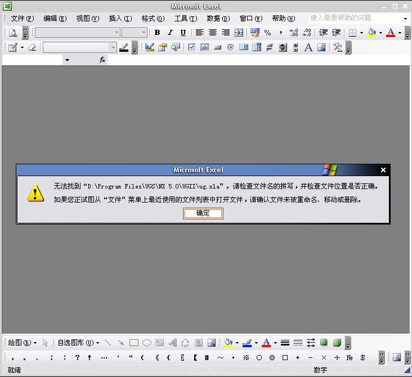Viewport: 412px width, 377px height.
Task: Click Merge and Center icon
Action: coord(239,33)
